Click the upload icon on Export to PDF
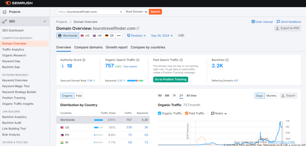The width and height of the screenshot is (306, 146). tap(277, 28)
